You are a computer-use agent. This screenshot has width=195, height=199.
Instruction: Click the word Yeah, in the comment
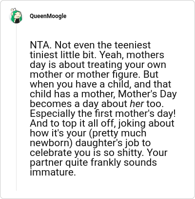coord(112,55)
